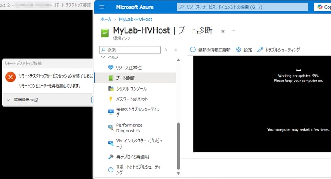Open リソース正常性 menu item
This screenshot has height=179, width=331.
(x=135, y=68)
